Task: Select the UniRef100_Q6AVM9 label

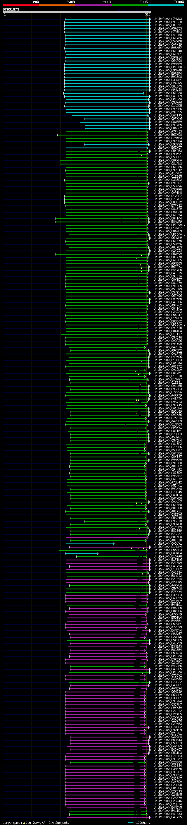Action: (168, 238)
